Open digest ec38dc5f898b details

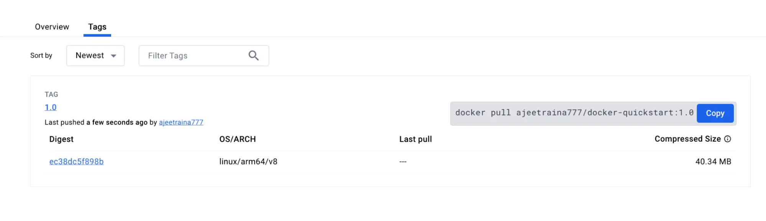coord(76,161)
